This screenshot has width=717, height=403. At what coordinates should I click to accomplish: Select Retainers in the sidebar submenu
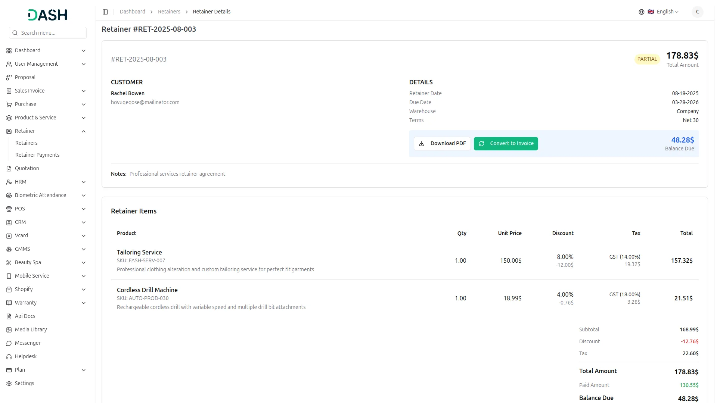(26, 143)
